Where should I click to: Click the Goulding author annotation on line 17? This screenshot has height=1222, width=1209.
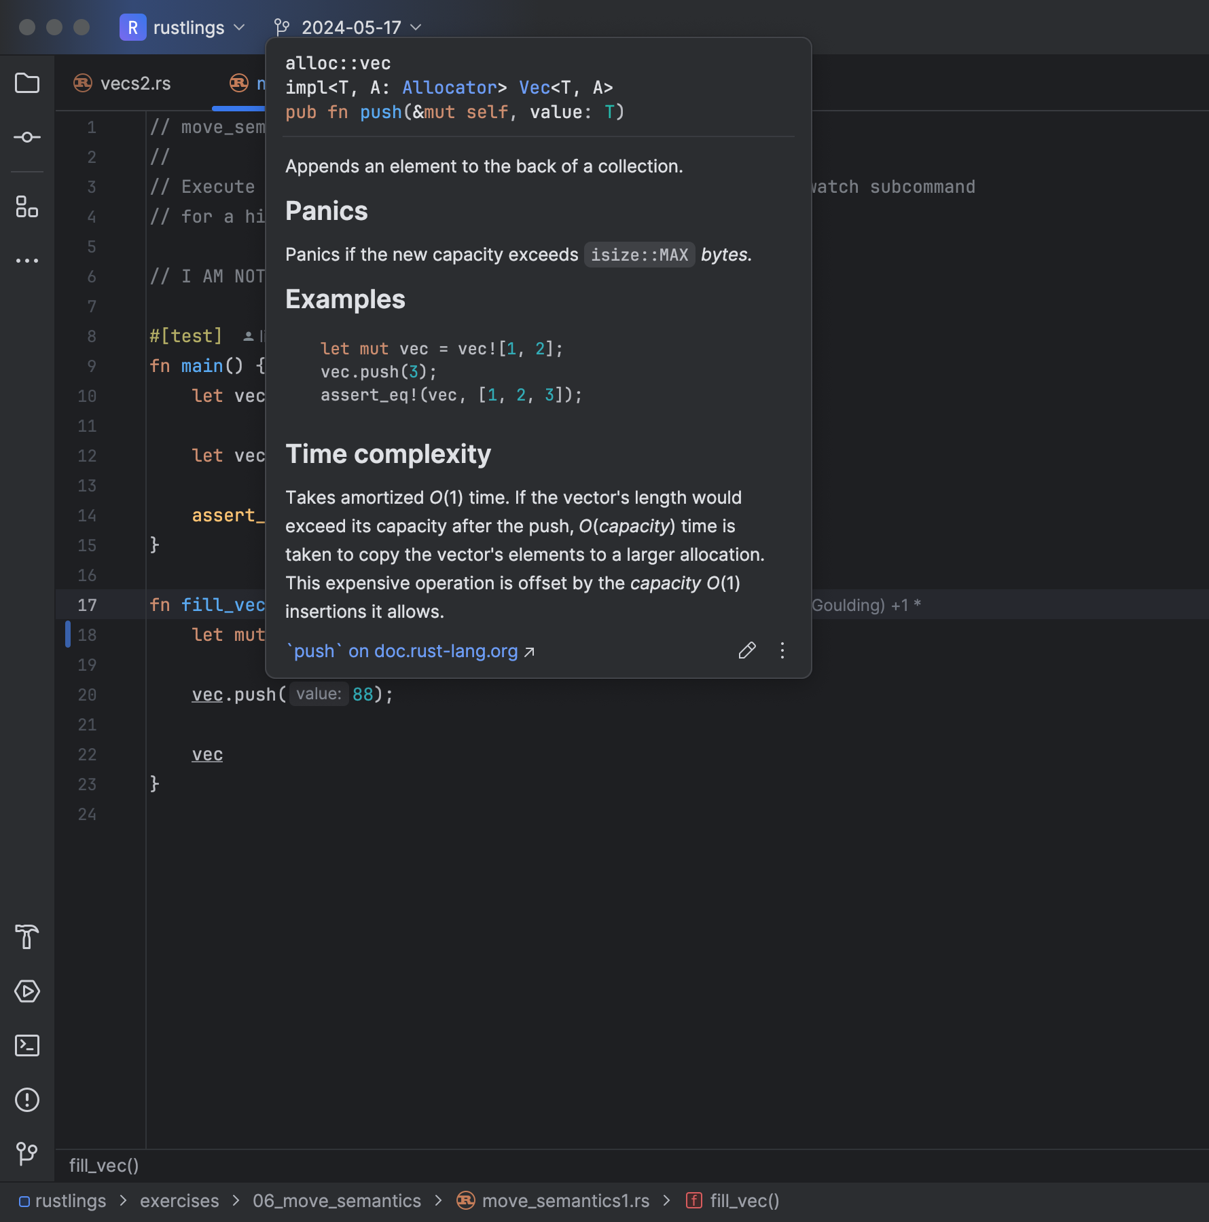[x=866, y=605]
